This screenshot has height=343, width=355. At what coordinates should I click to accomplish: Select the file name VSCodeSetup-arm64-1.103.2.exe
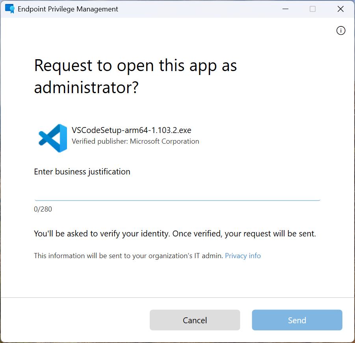(x=131, y=130)
